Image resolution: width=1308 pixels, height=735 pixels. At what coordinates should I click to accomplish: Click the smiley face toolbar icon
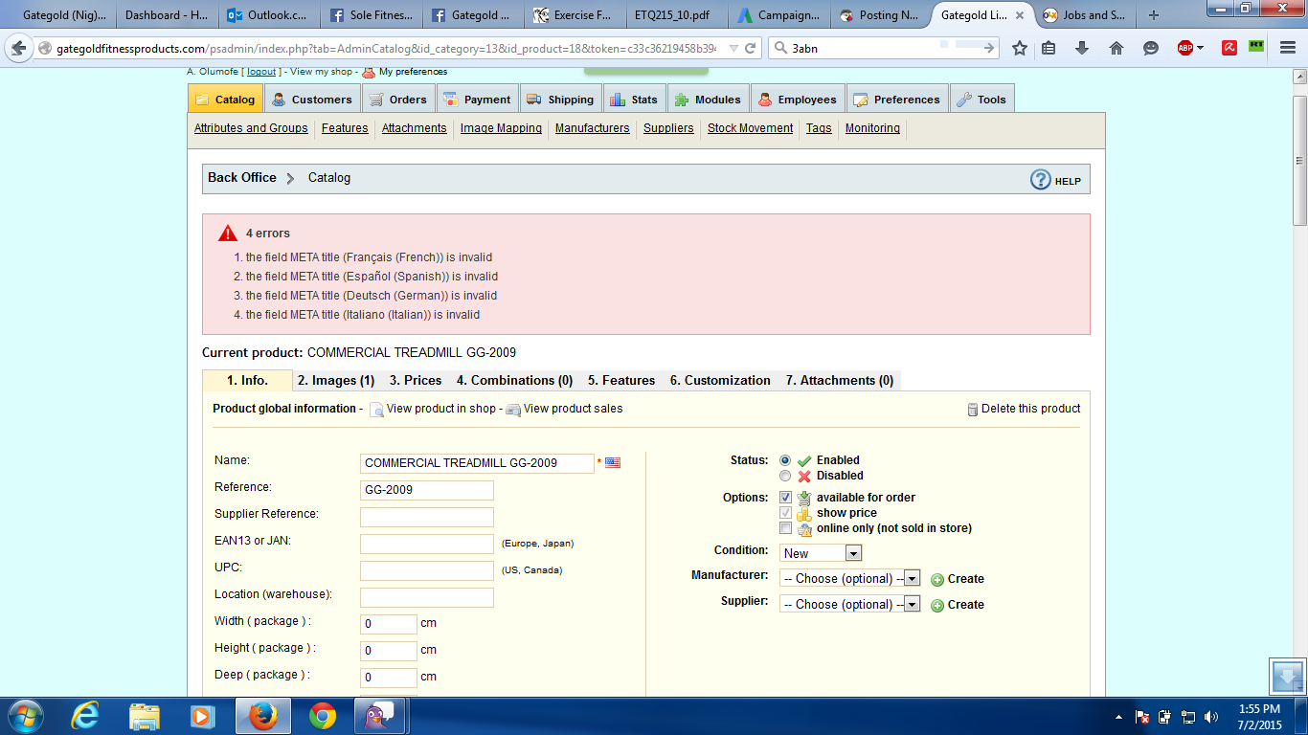1151,48
